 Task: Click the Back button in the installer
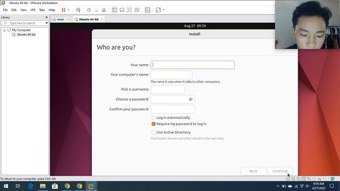click(253, 171)
